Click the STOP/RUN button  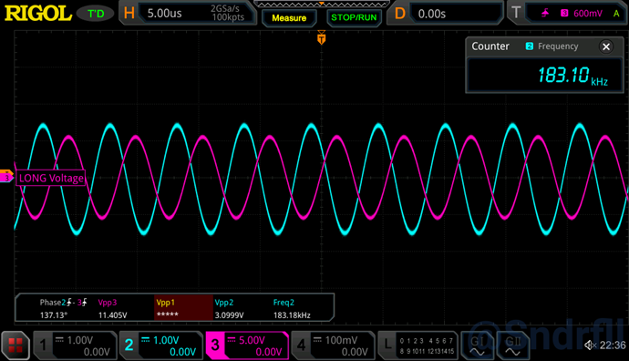click(x=354, y=17)
